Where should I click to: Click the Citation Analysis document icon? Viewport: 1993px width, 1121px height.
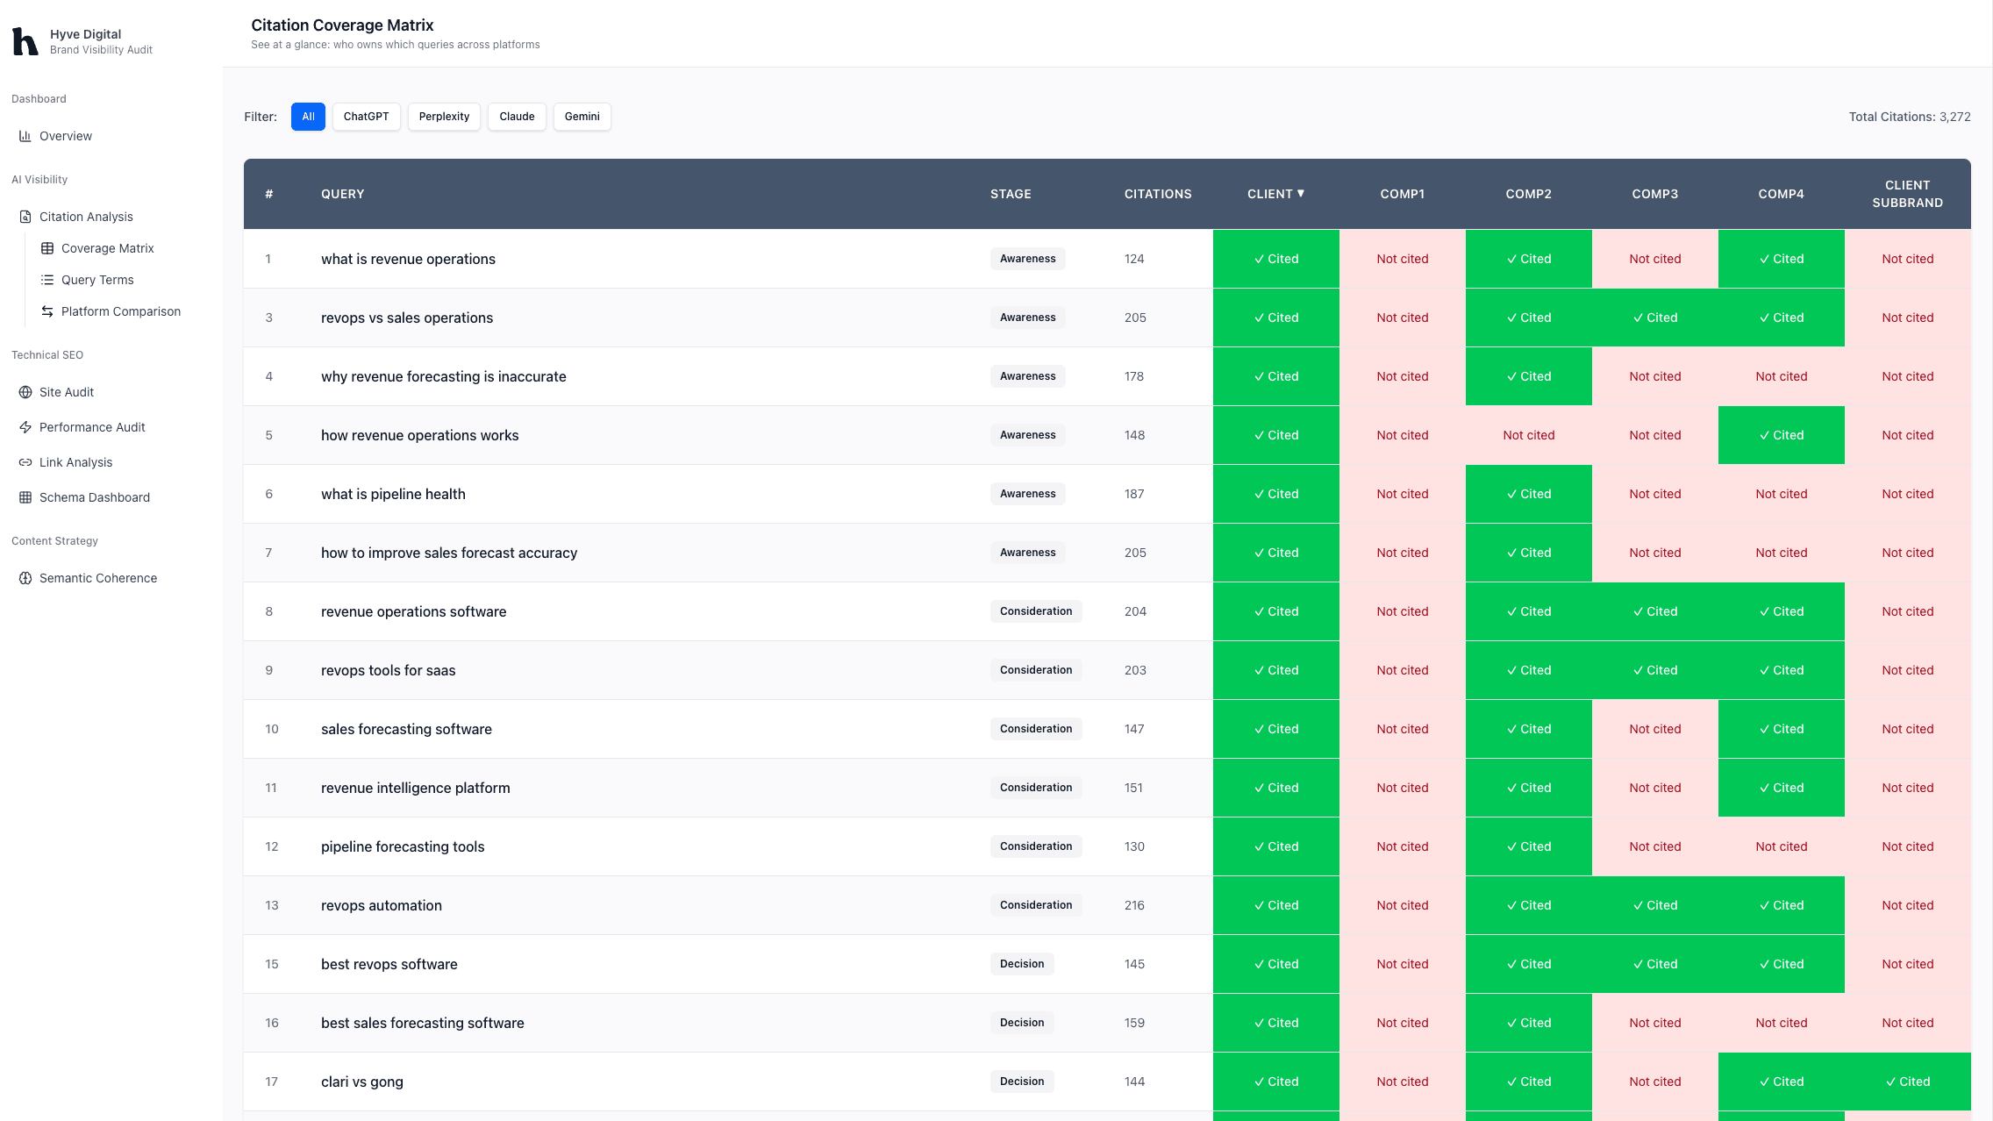pyautogui.click(x=25, y=217)
